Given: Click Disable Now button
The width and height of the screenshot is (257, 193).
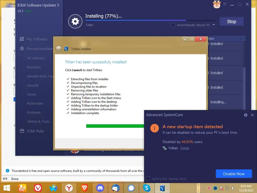Looking at the screenshot, I should pos(234,174).
